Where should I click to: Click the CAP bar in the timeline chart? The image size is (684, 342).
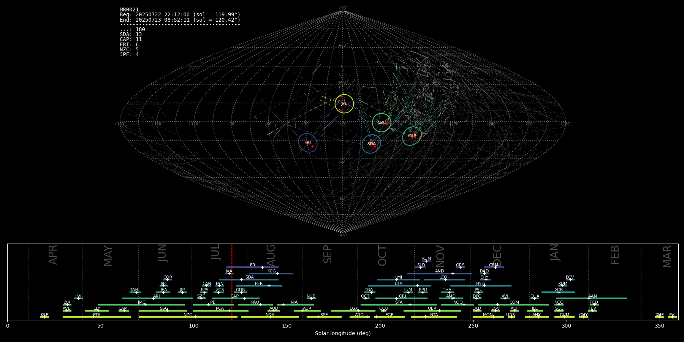(x=236, y=298)
